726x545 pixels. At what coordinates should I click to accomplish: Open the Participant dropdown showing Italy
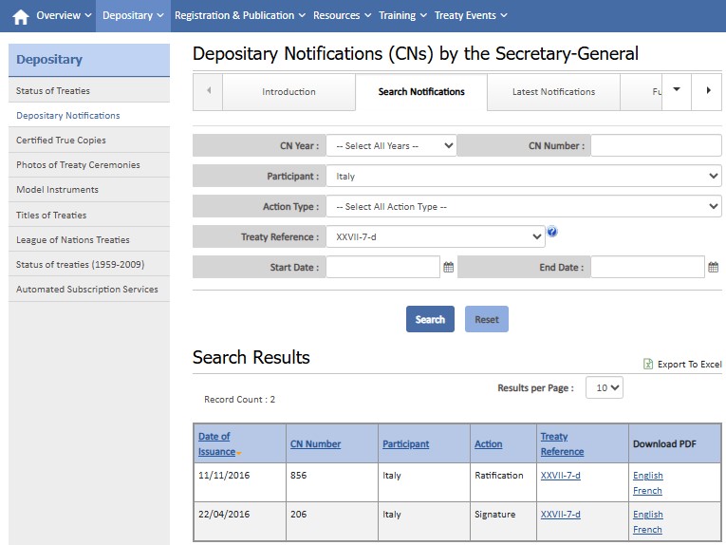(523, 176)
